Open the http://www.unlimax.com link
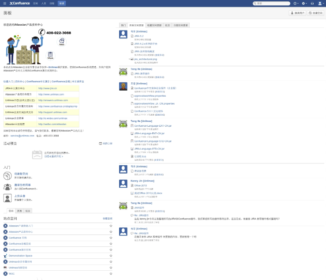Image resolution: width=326 pixels, height=280 pixels. click(x=51, y=95)
